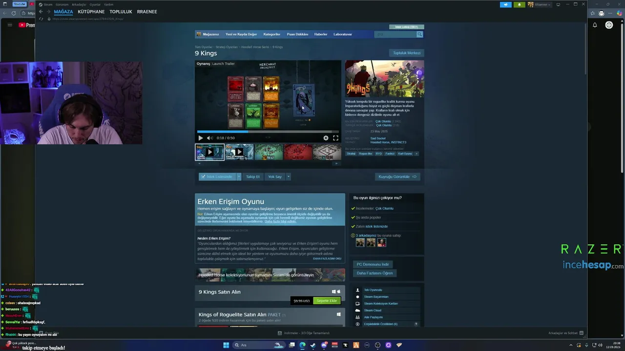Open the Rogue-lite tag
The image size is (625, 351).
point(365,154)
